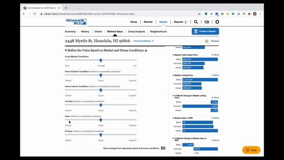
Task: Click the info icon next to the Refine the Value heading
Action: pos(146,51)
